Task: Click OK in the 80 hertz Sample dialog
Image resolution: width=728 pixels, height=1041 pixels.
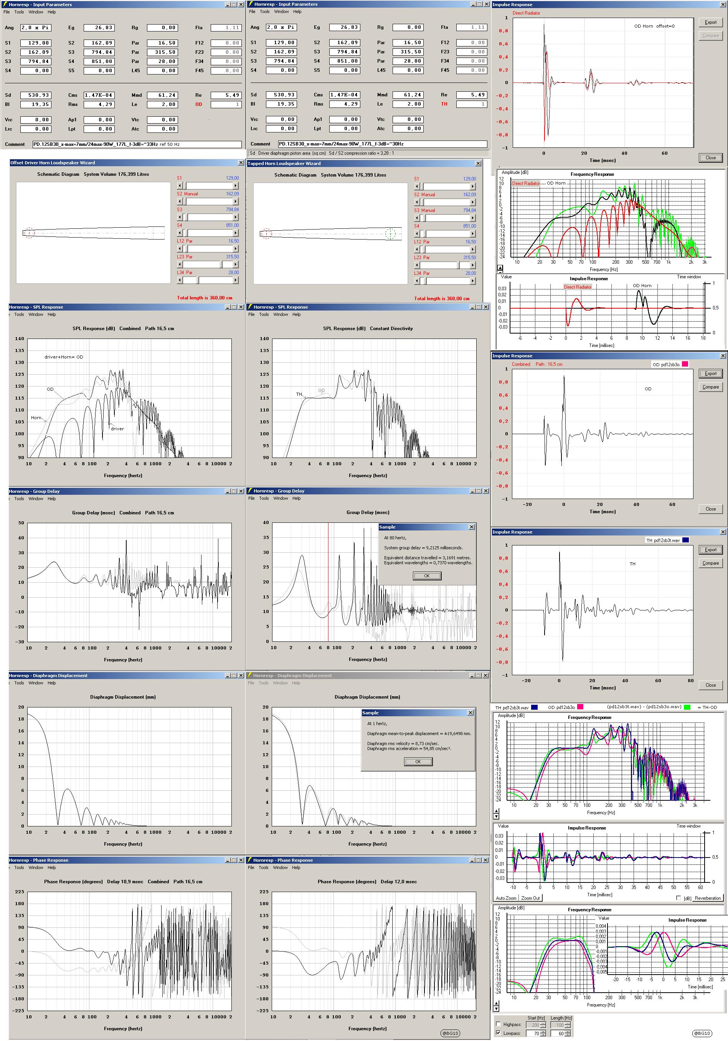Action: click(427, 576)
